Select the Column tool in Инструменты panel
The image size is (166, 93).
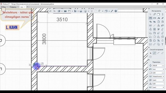pos(162,14)
